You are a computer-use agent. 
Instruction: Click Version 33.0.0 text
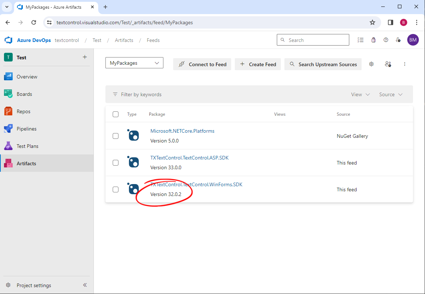pyautogui.click(x=166, y=167)
